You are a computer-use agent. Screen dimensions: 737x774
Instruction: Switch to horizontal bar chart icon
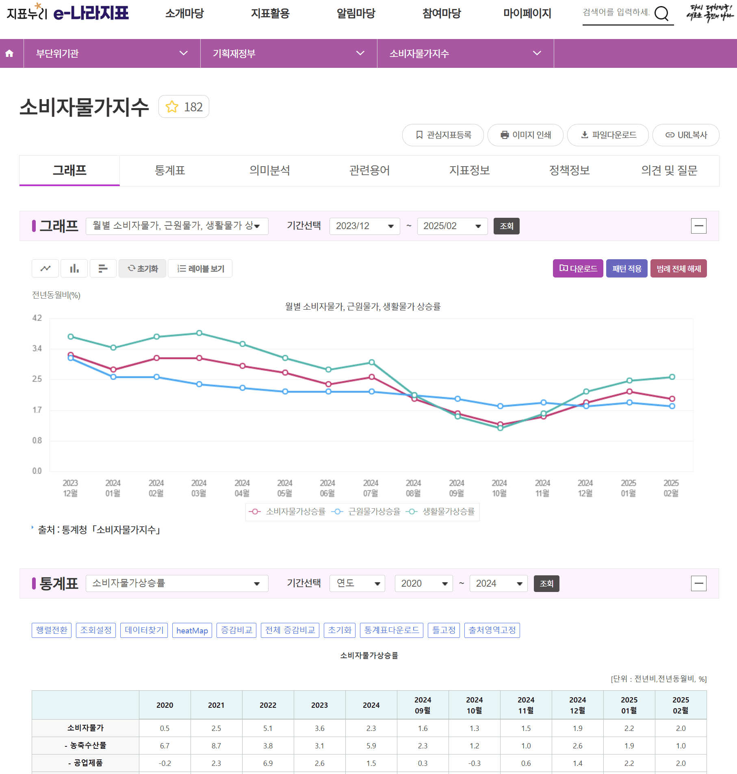click(x=103, y=269)
